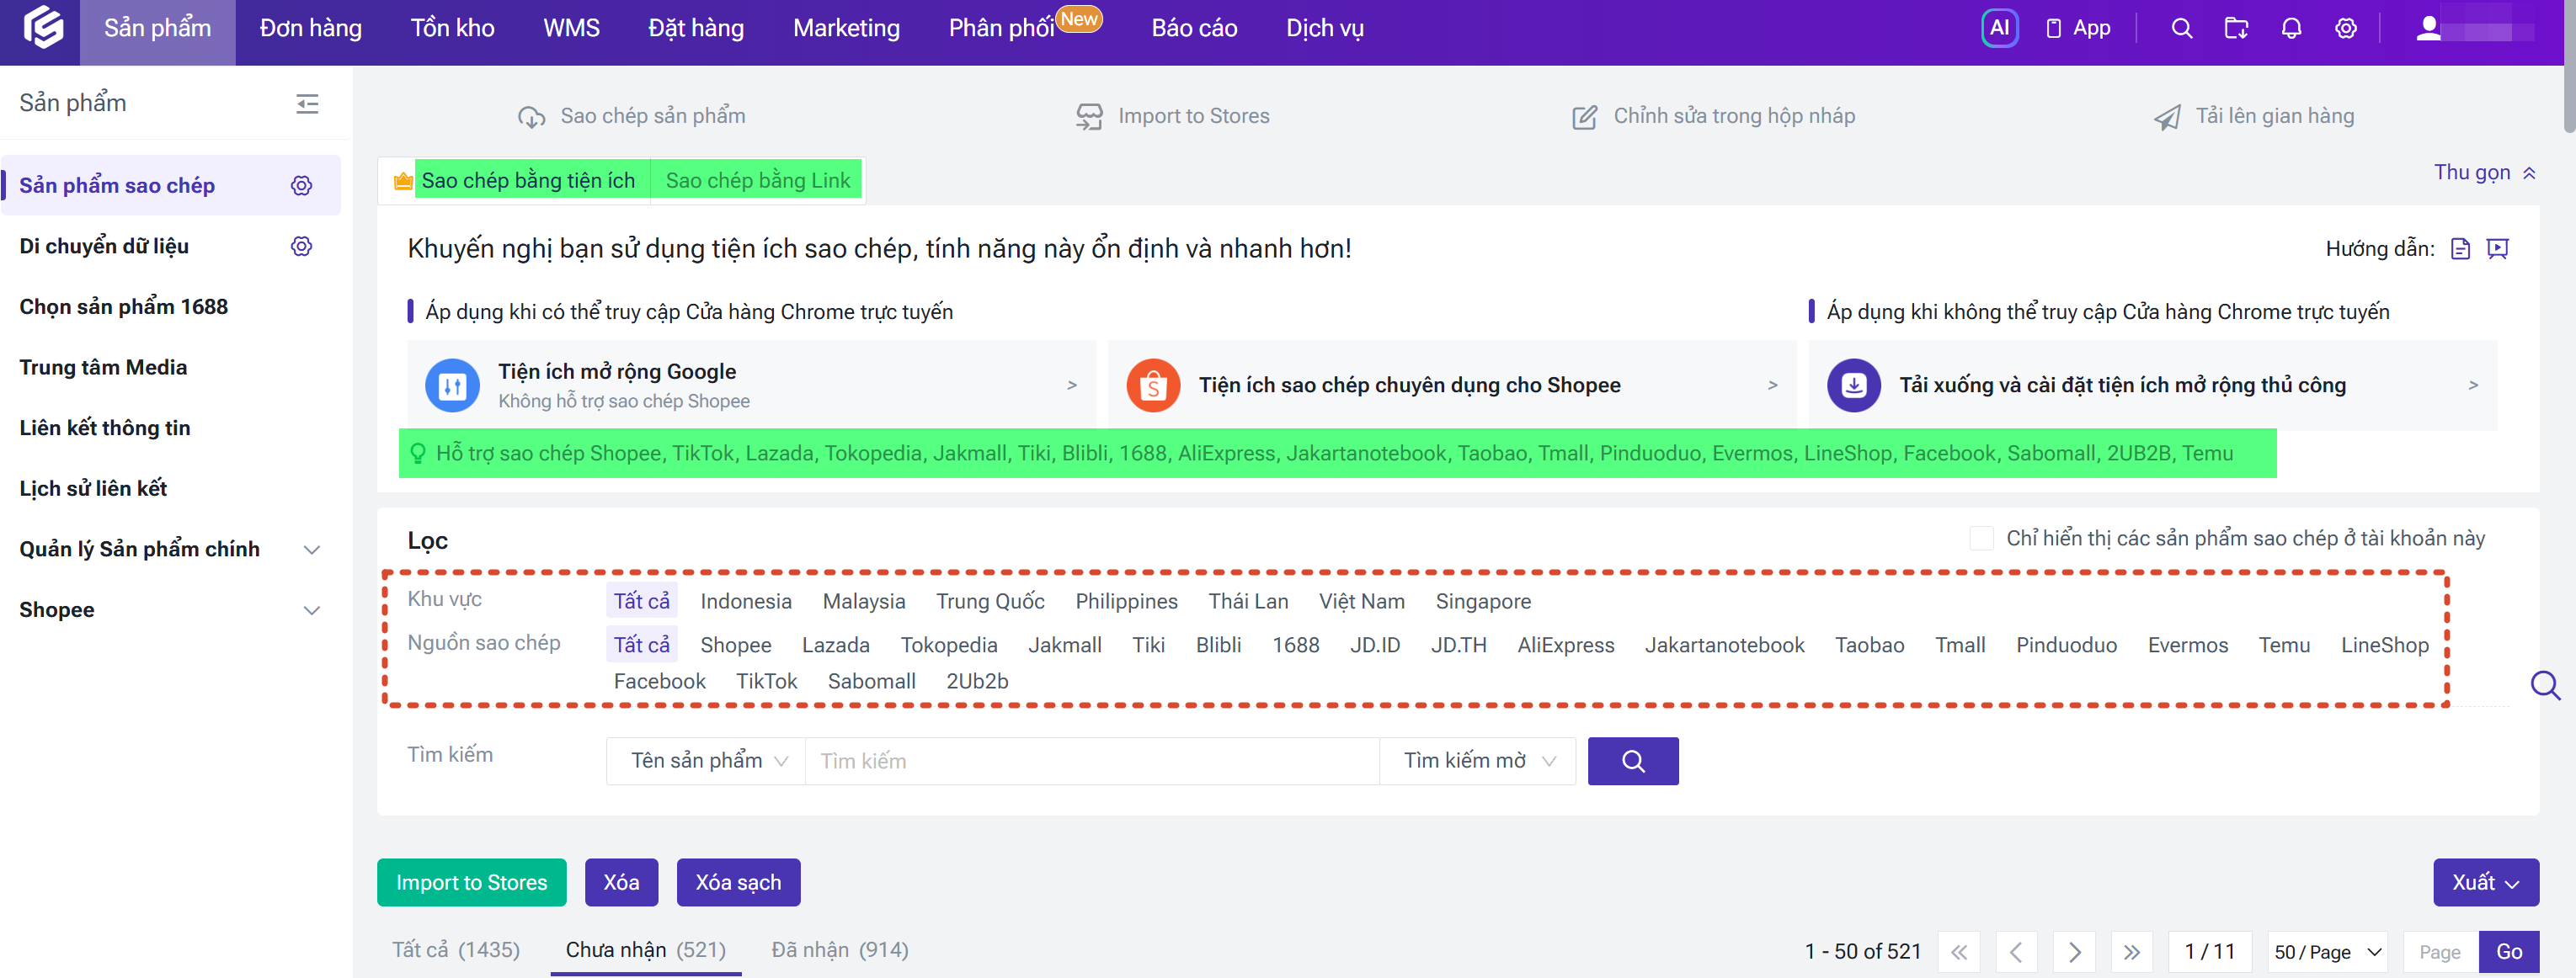Open the WMS top menu
The image size is (2576, 978).
(x=571, y=28)
